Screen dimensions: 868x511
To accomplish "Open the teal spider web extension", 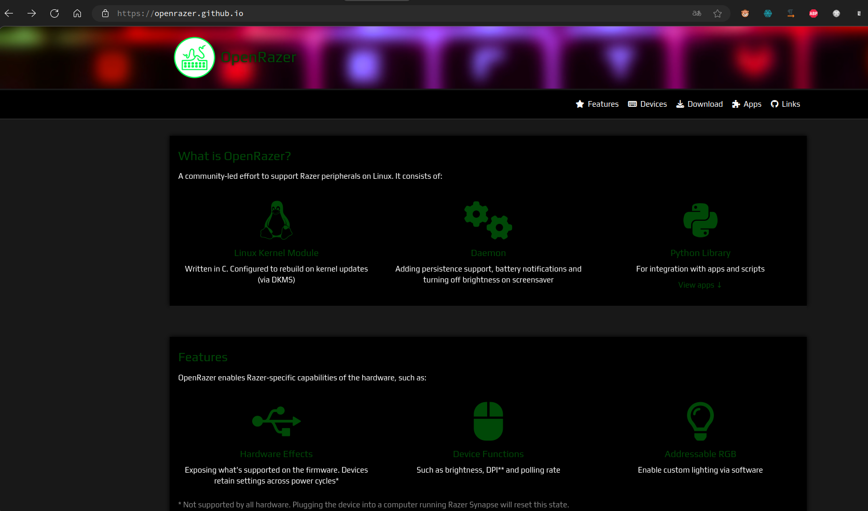I will (768, 13).
